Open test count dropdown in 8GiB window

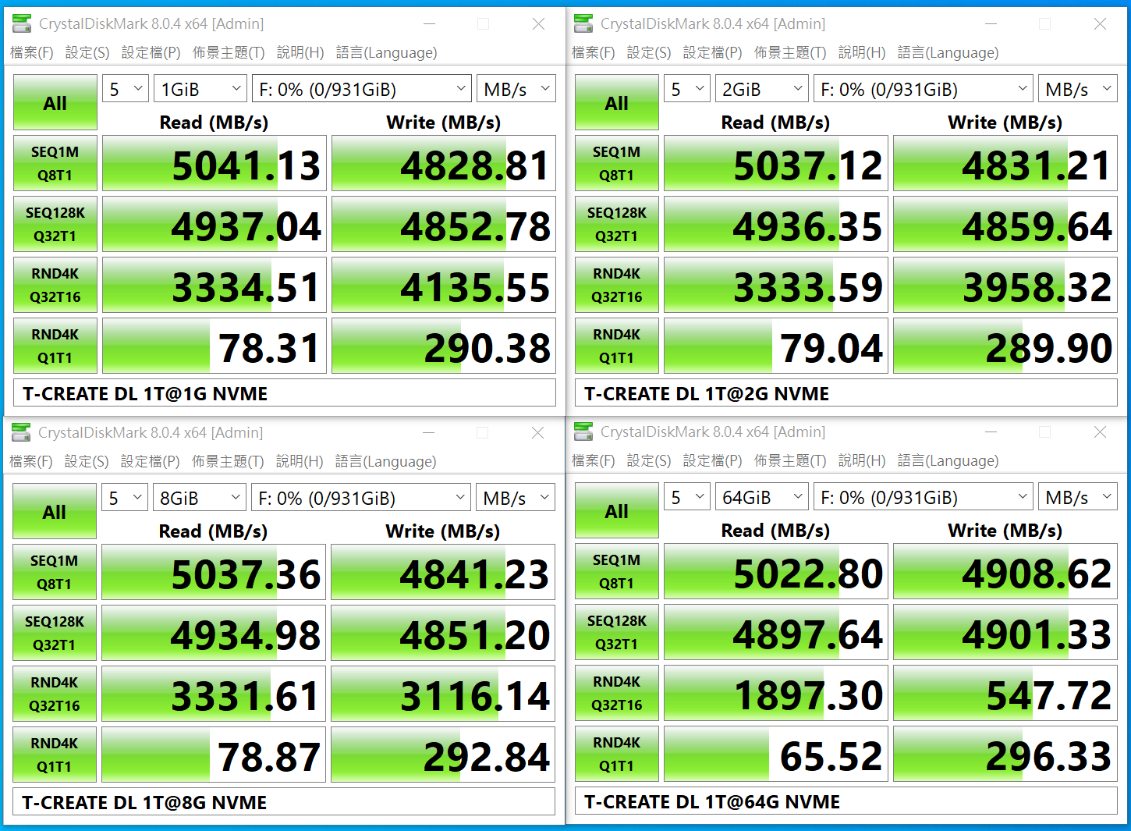[125, 498]
